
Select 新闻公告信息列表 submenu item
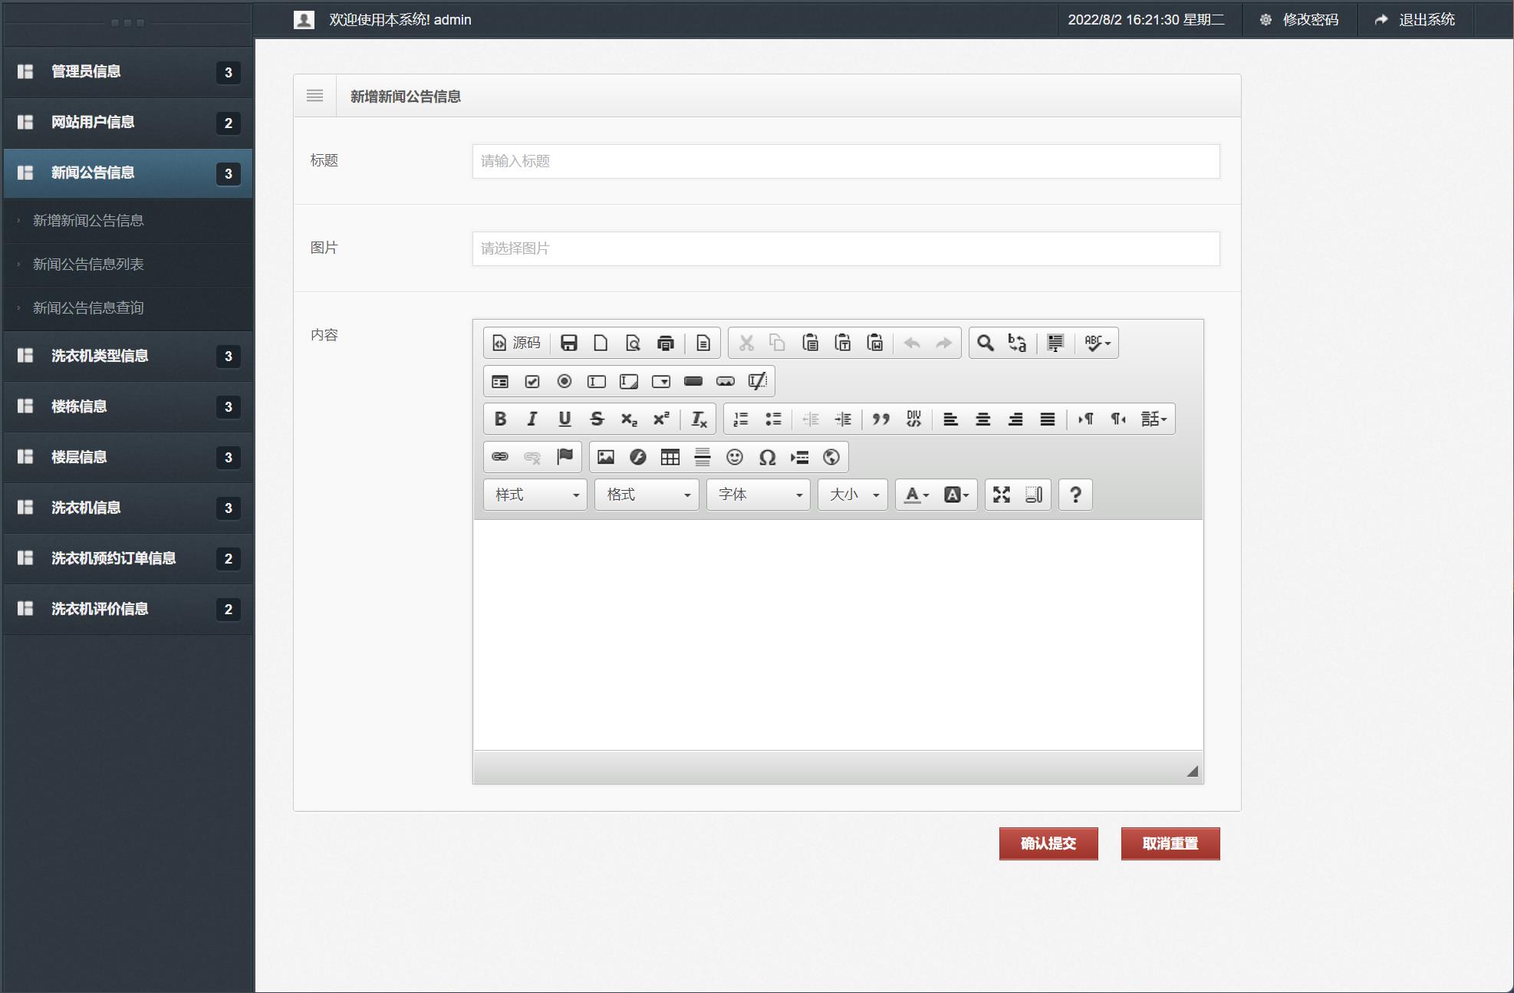tap(88, 265)
